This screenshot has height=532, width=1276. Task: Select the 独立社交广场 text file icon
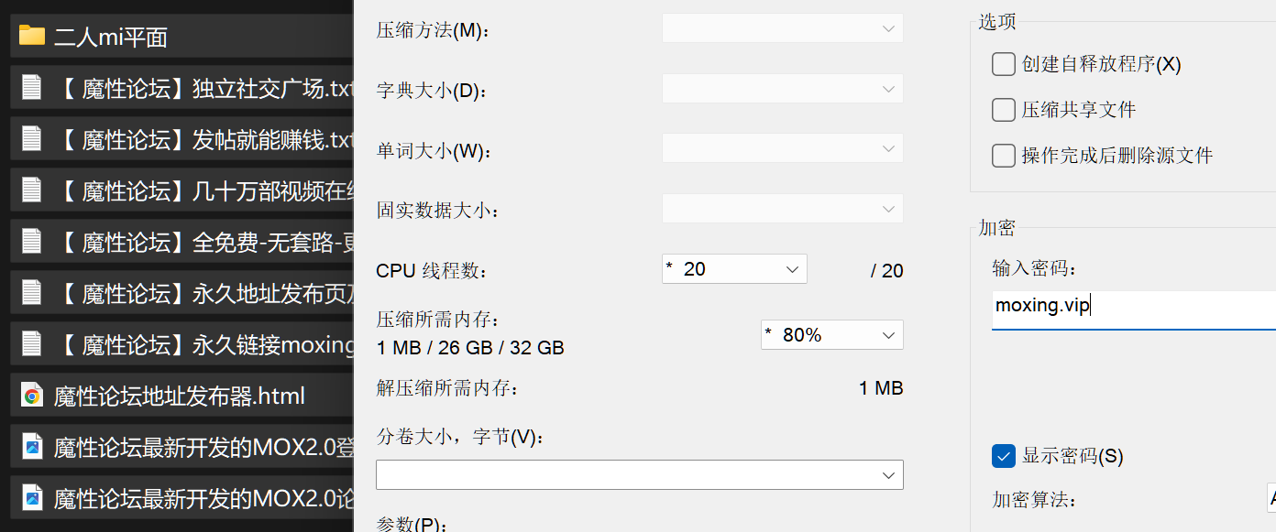32,88
